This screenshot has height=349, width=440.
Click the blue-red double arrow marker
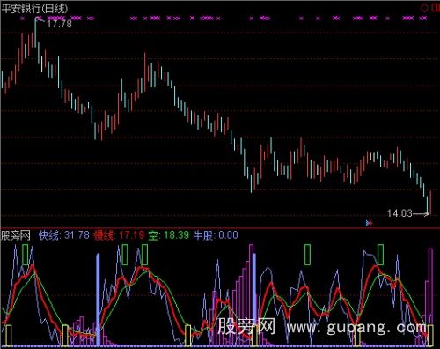click(x=370, y=223)
